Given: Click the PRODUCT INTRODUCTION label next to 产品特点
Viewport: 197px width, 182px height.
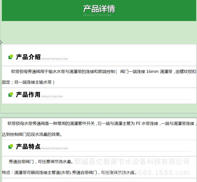Looking at the screenshot, I should (x=55, y=149).
